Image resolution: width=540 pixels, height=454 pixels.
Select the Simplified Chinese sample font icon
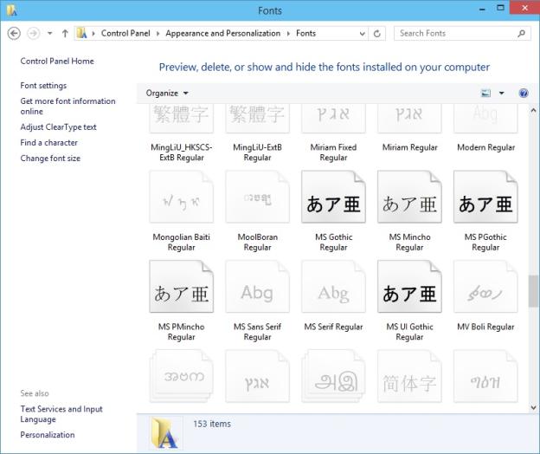click(x=409, y=376)
